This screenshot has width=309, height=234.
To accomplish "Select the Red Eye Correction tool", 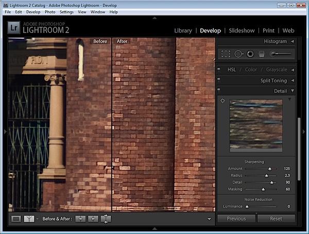I will 250,54.
